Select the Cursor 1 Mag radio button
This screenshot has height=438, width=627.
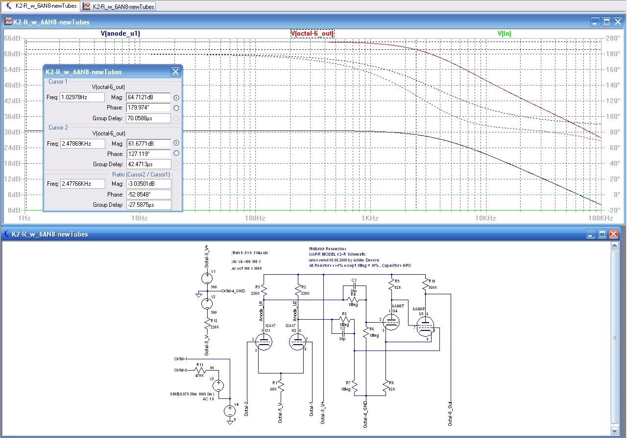coord(176,98)
